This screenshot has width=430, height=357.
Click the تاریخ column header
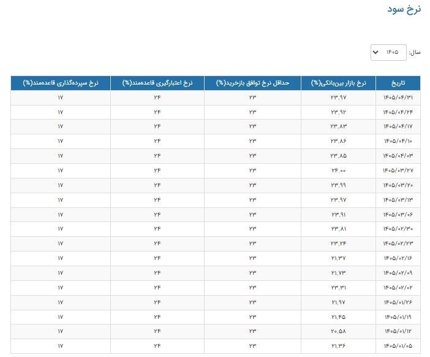click(398, 83)
